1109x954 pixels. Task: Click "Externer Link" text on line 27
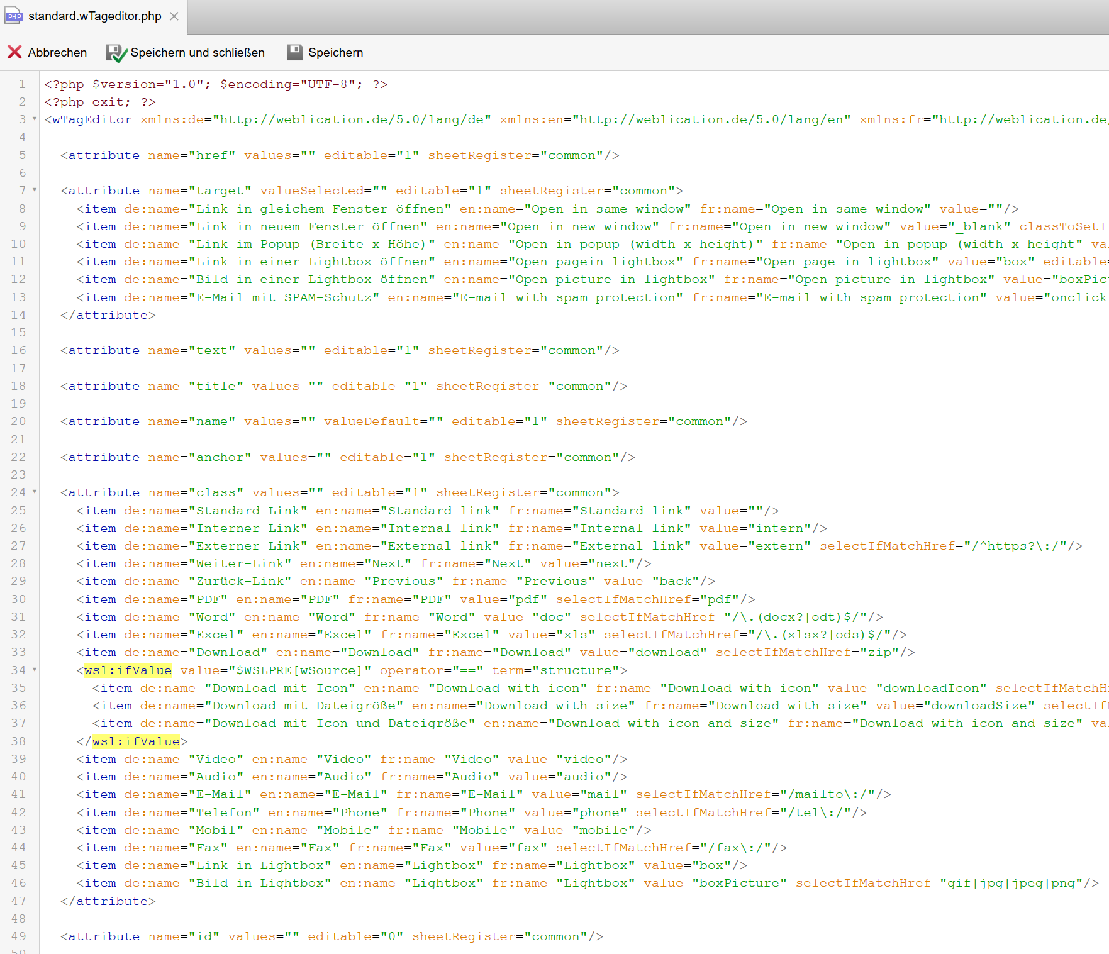point(248,546)
